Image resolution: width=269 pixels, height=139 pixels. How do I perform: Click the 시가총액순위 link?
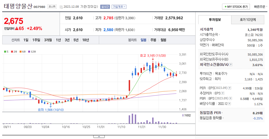point(209,34)
